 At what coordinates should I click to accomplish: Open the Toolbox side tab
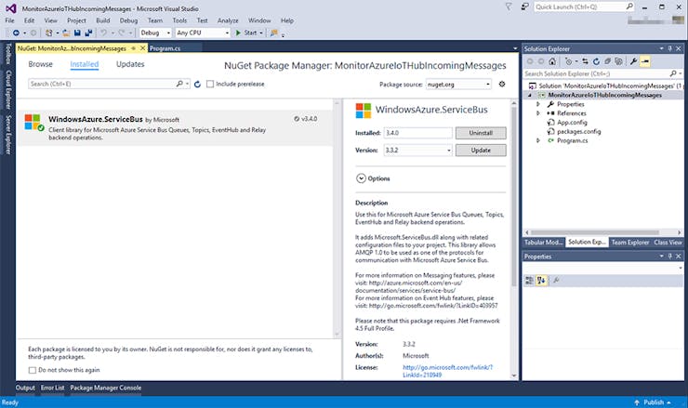pyautogui.click(x=7, y=54)
